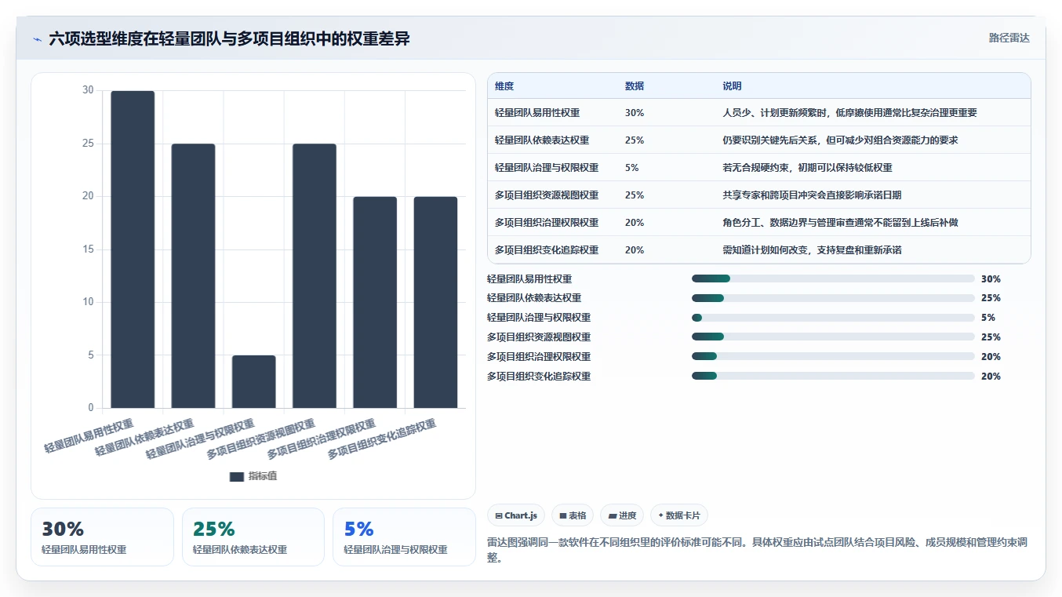
Task: Open the 30% 轻量团队易用性权重 stat card
Action: click(x=102, y=537)
